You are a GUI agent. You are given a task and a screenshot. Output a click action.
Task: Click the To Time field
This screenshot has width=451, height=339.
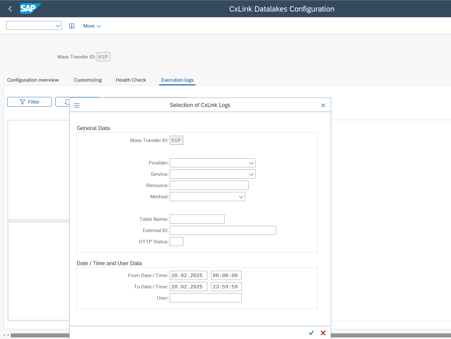pos(226,287)
